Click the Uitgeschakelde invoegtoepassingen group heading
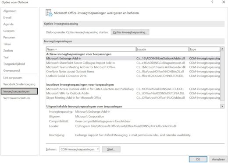This screenshot has height=163, width=228. pyautogui.click(x=84, y=107)
